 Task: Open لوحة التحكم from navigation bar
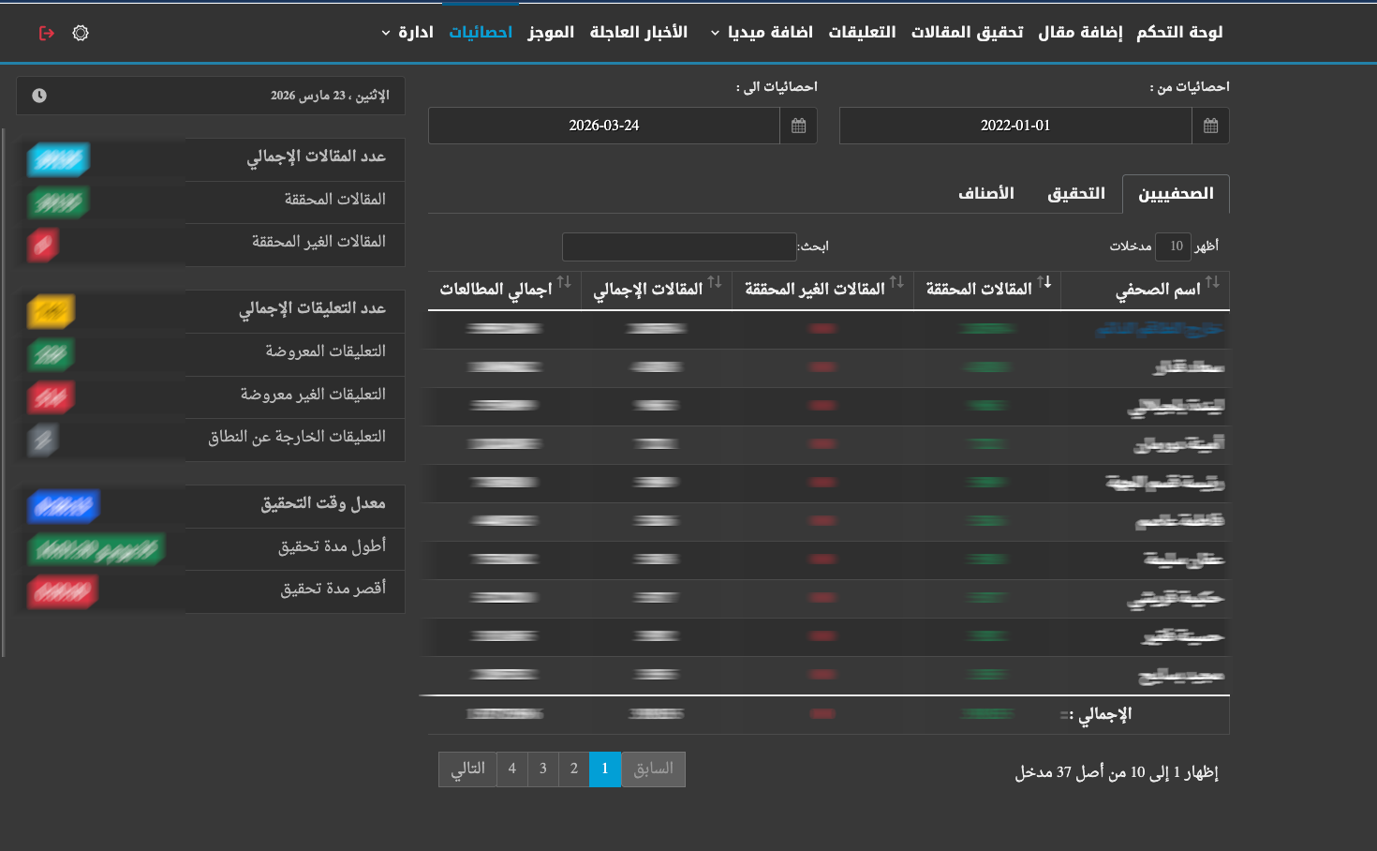coord(1178,33)
